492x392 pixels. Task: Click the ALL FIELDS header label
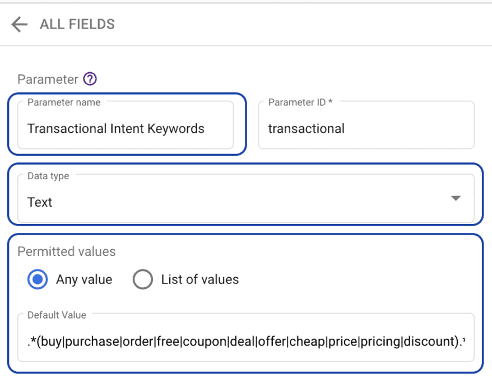point(77,24)
